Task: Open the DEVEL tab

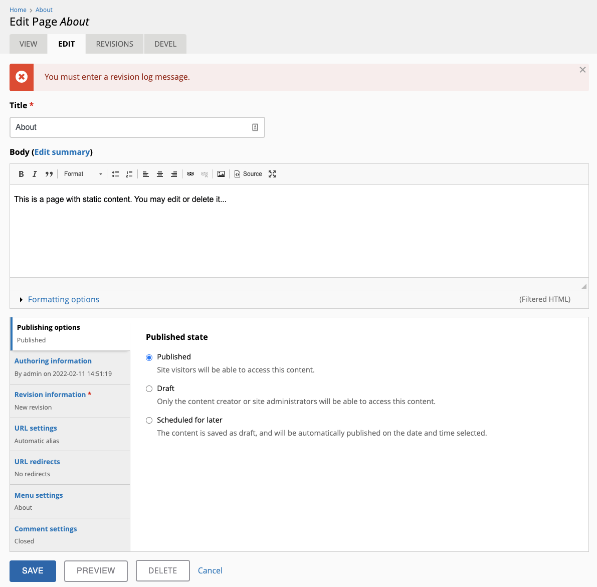Action: click(x=165, y=44)
